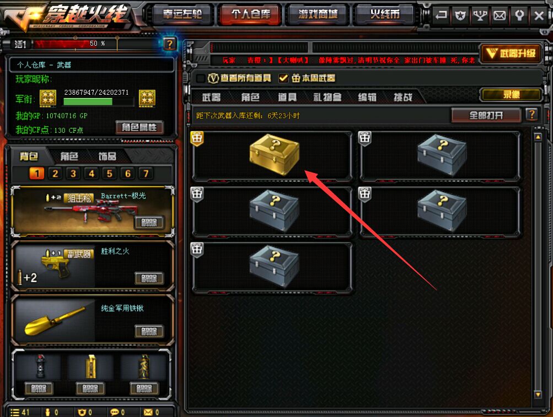Uncheck the 本周武器 checkbox

click(283, 78)
